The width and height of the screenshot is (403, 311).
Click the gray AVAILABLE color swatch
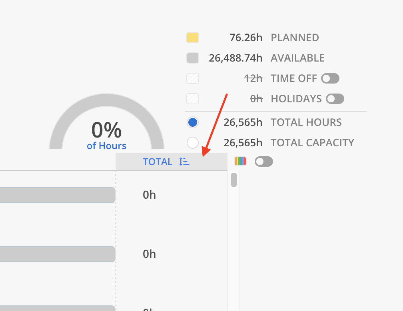tap(193, 58)
